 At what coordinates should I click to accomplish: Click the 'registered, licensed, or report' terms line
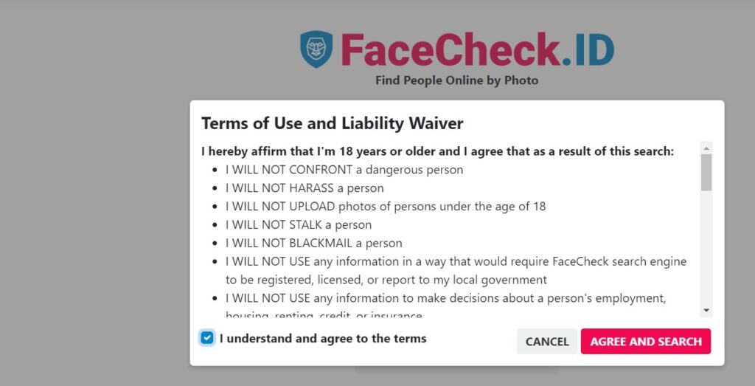(x=456, y=270)
